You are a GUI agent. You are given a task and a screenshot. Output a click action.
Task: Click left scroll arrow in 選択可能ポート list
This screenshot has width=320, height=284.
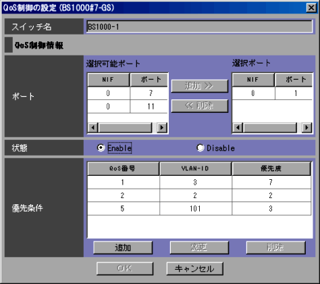(x=92, y=128)
